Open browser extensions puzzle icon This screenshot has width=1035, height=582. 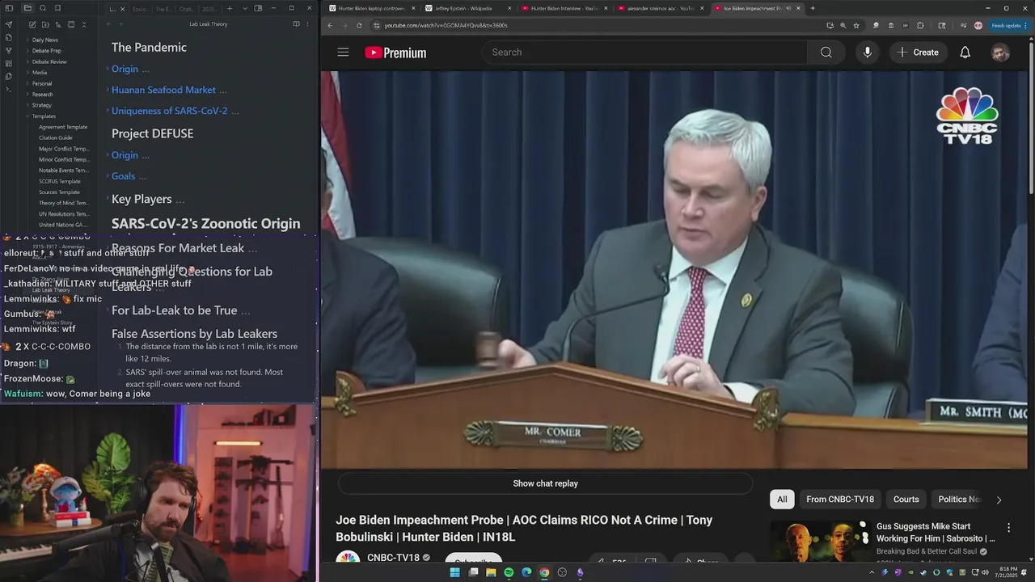click(920, 25)
